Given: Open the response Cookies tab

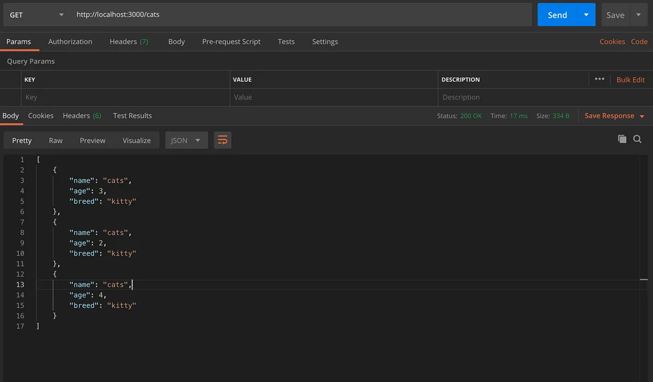Looking at the screenshot, I should click(41, 116).
